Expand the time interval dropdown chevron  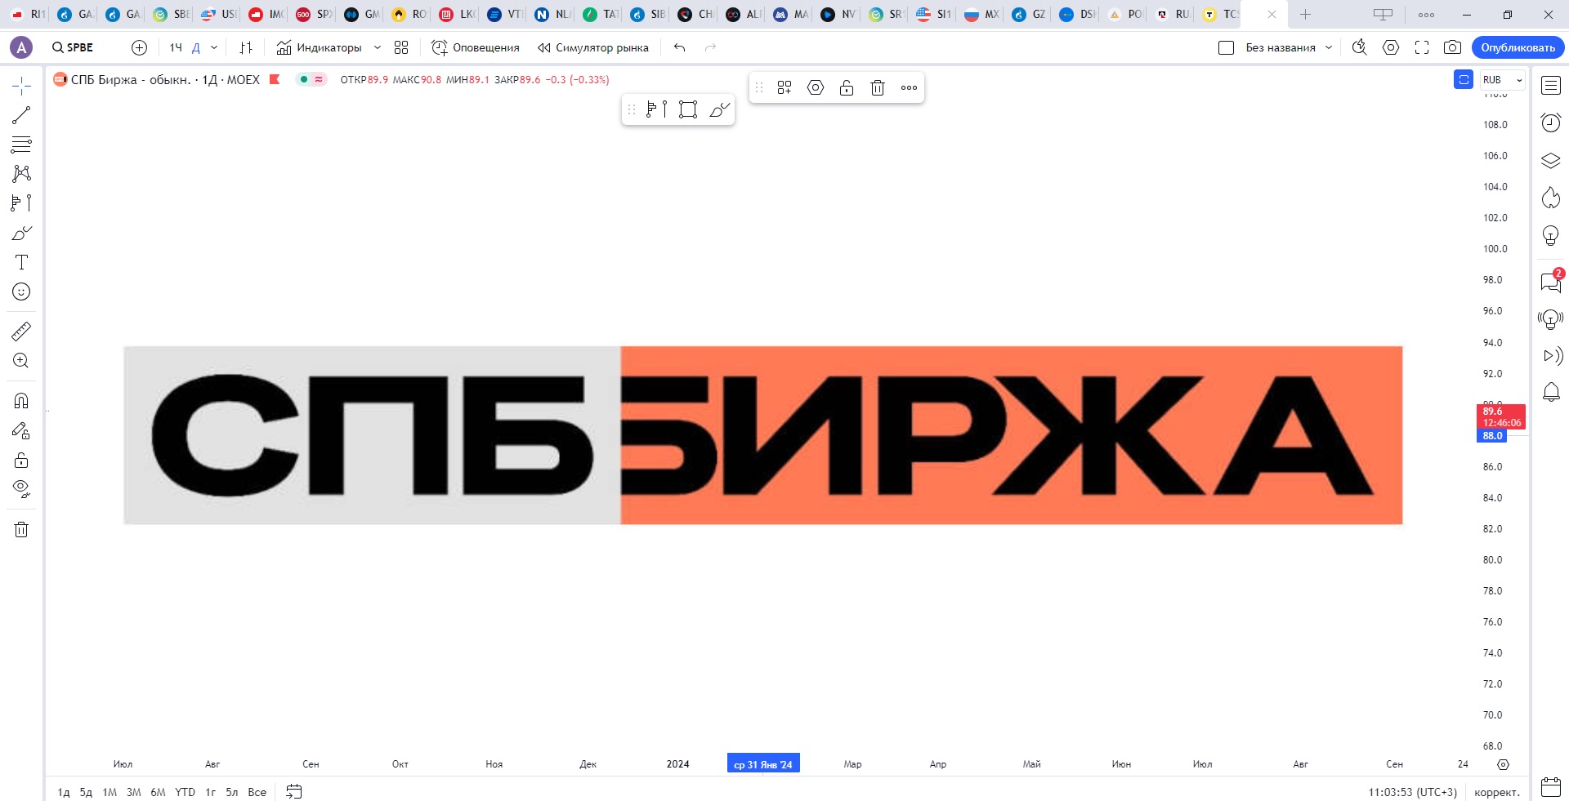(214, 47)
